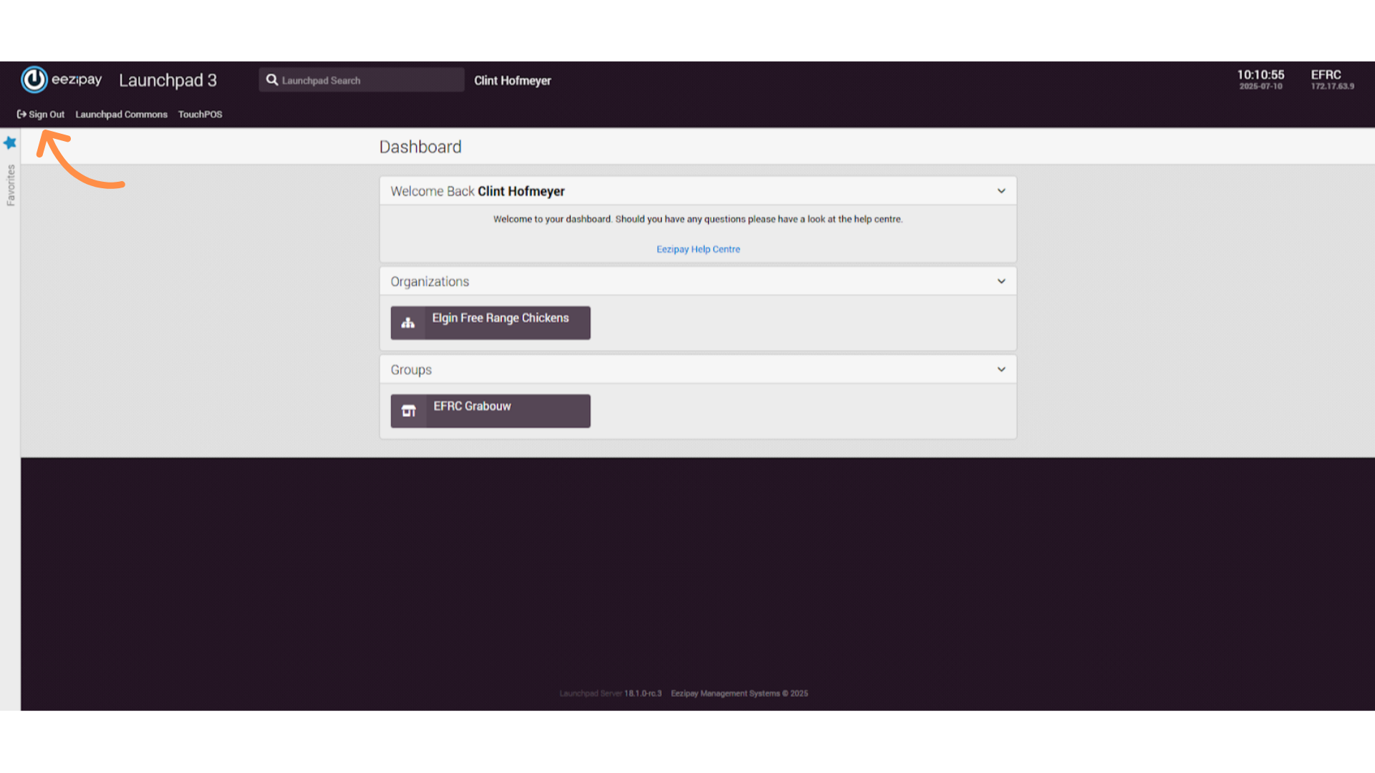Click the Clint Hofmeyer name in header

513,81
